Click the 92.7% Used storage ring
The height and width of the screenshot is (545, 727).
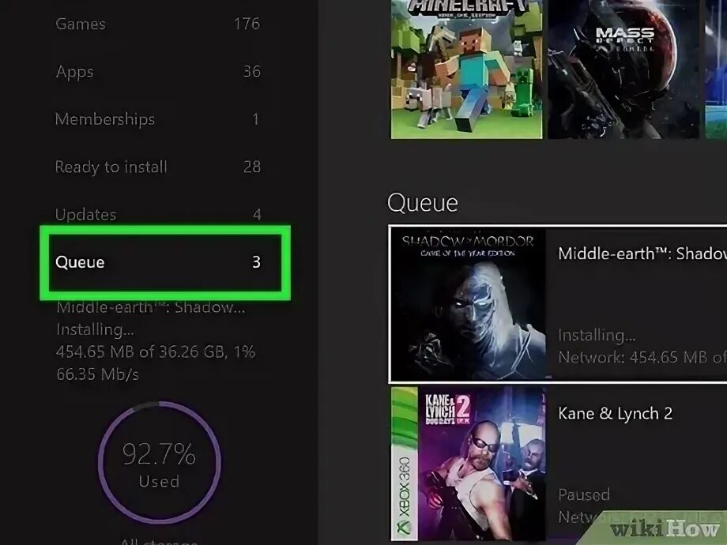tap(159, 463)
